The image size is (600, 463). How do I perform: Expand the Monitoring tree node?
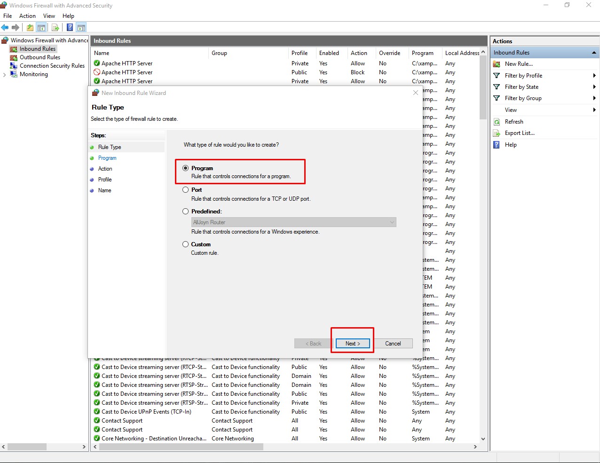pos(4,74)
